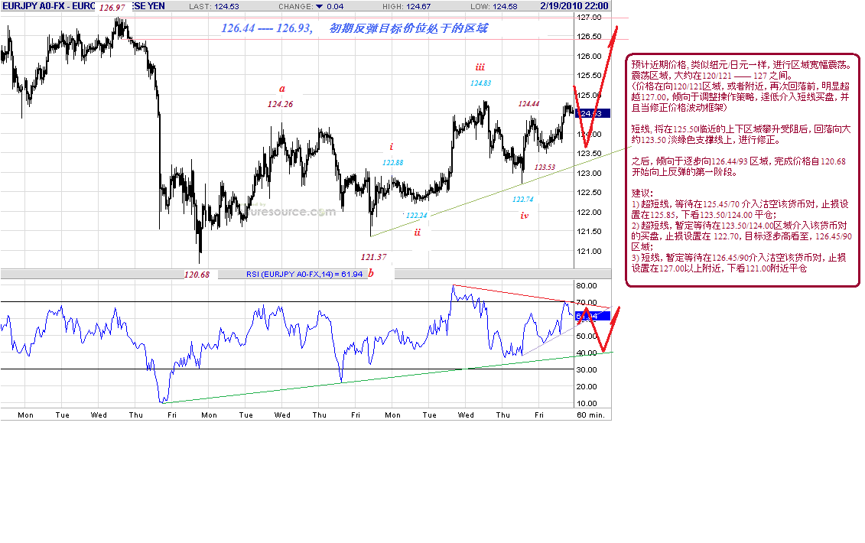Click the 126.00 price axis label
The width and height of the screenshot is (865, 543).
(x=589, y=57)
